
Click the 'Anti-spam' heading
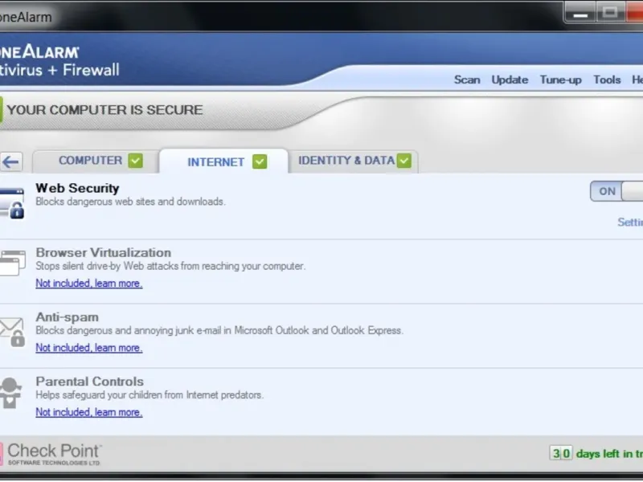68,317
